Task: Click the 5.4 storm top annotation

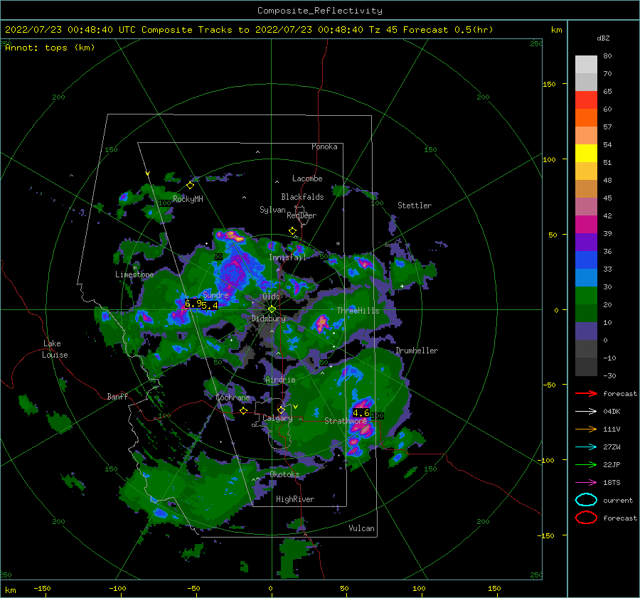Action: point(210,305)
